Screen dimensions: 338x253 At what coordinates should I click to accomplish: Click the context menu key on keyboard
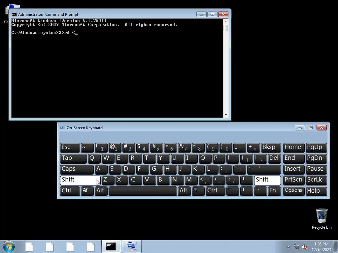[x=198, y=191]
